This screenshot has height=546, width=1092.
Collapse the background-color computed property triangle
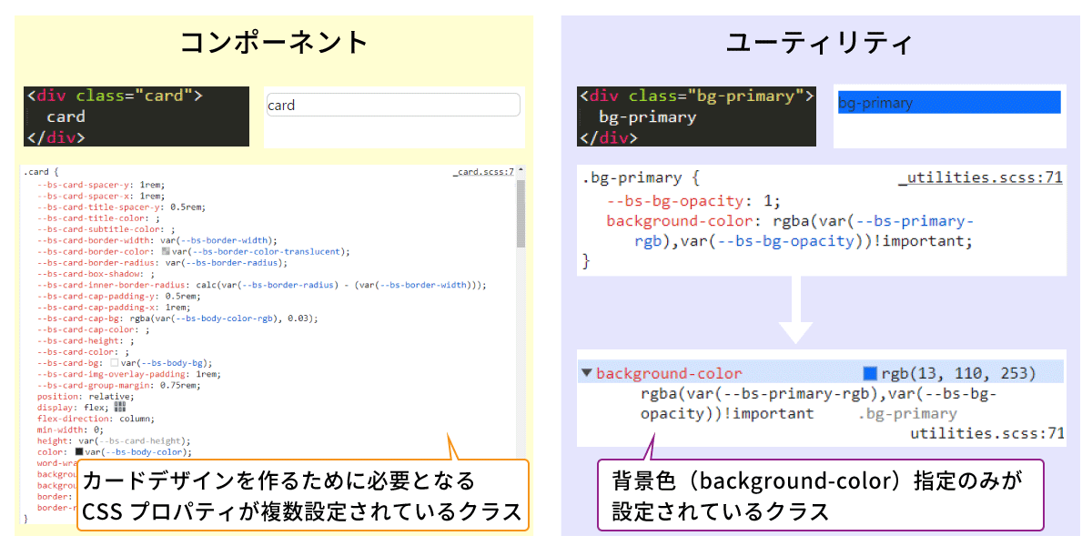tap(587, 373)
